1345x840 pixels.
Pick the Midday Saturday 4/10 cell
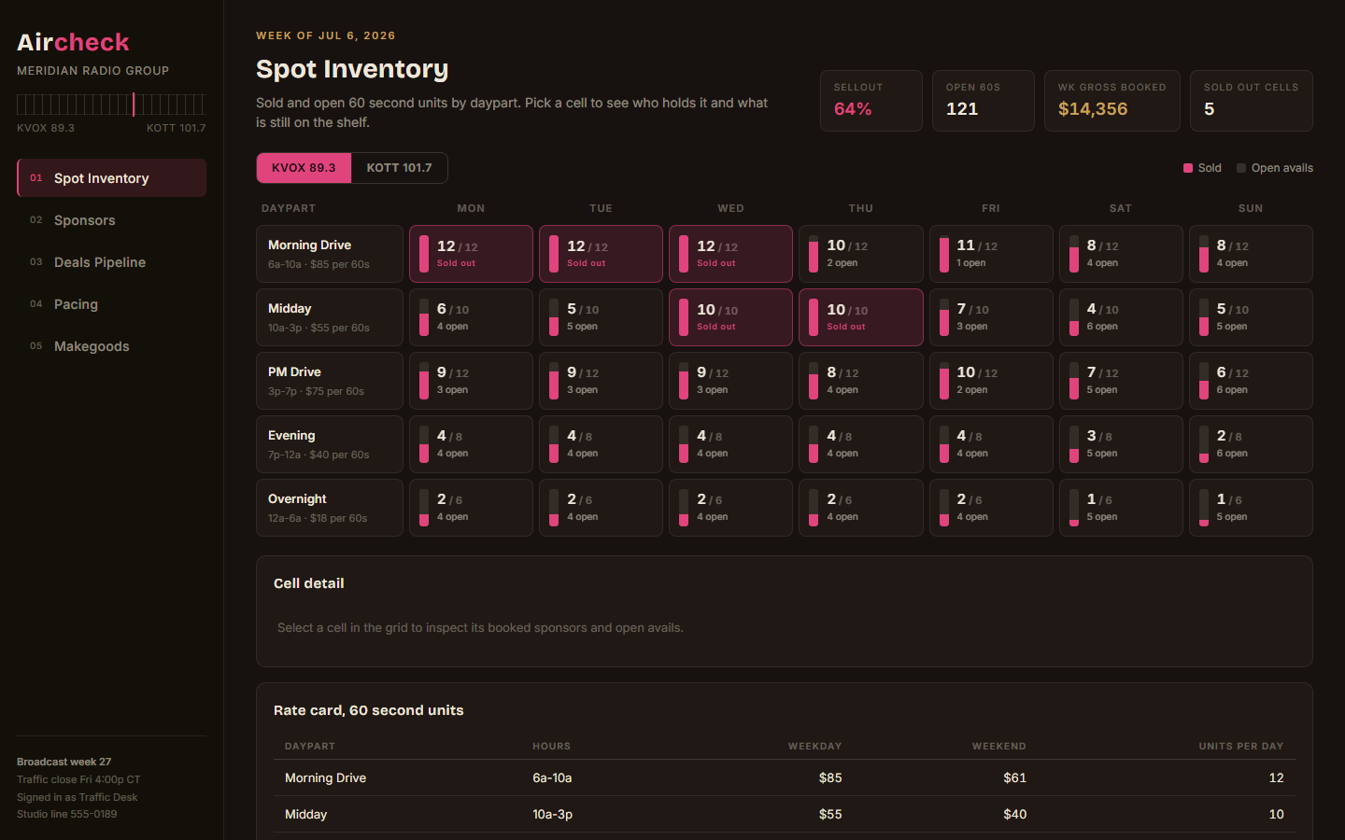1121,317
